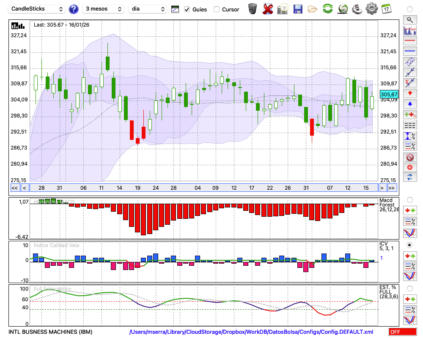This screenshot has width=423, height=338.
Task: Select the radio button above the magnifier tool
Action: (410, 9)
